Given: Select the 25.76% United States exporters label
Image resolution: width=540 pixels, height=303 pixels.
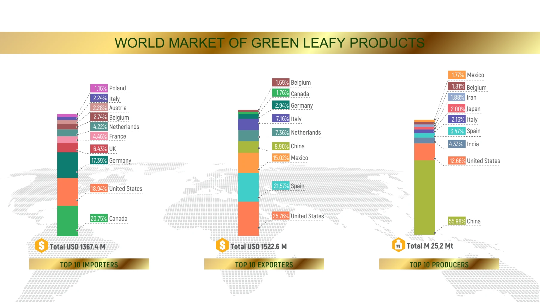Looking at the screenshot, I should pos(298,216).
